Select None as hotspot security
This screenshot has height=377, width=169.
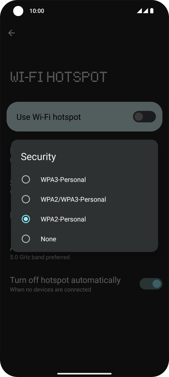coord(48,239)
